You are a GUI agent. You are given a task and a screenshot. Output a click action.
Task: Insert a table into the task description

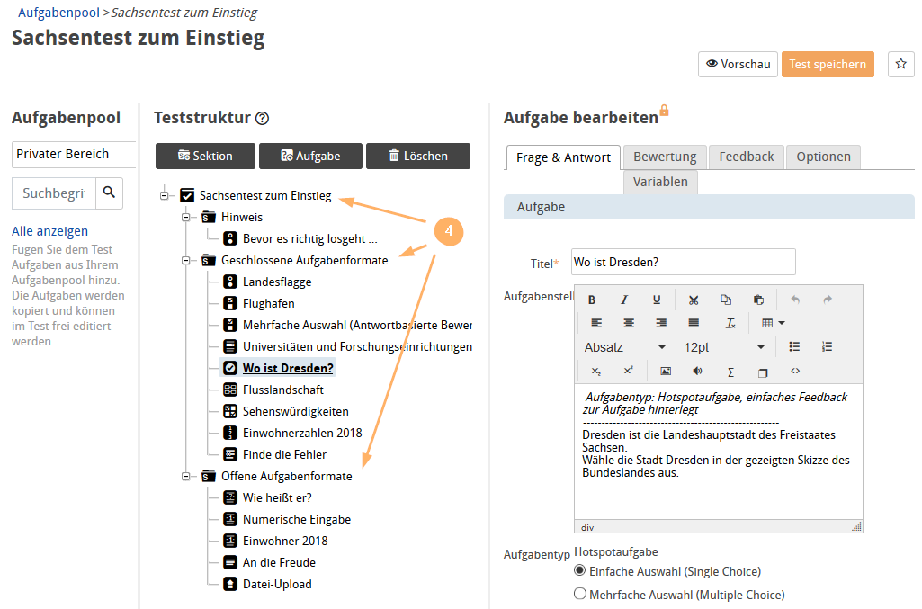[769, 324]
